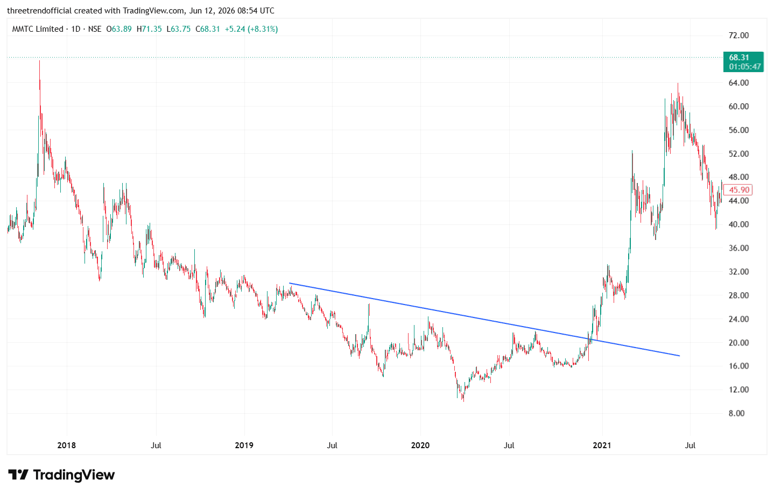Image resolution: width=774 pixels, height=495 pixels.
Task: Click the 2019 time axis label
Action: coord(244,445)
